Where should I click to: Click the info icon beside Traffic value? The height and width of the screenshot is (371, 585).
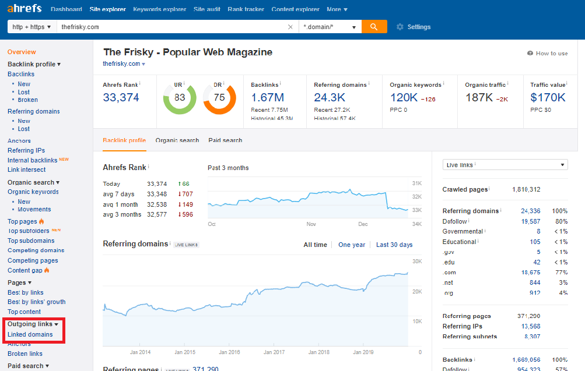tap(567, 83)
